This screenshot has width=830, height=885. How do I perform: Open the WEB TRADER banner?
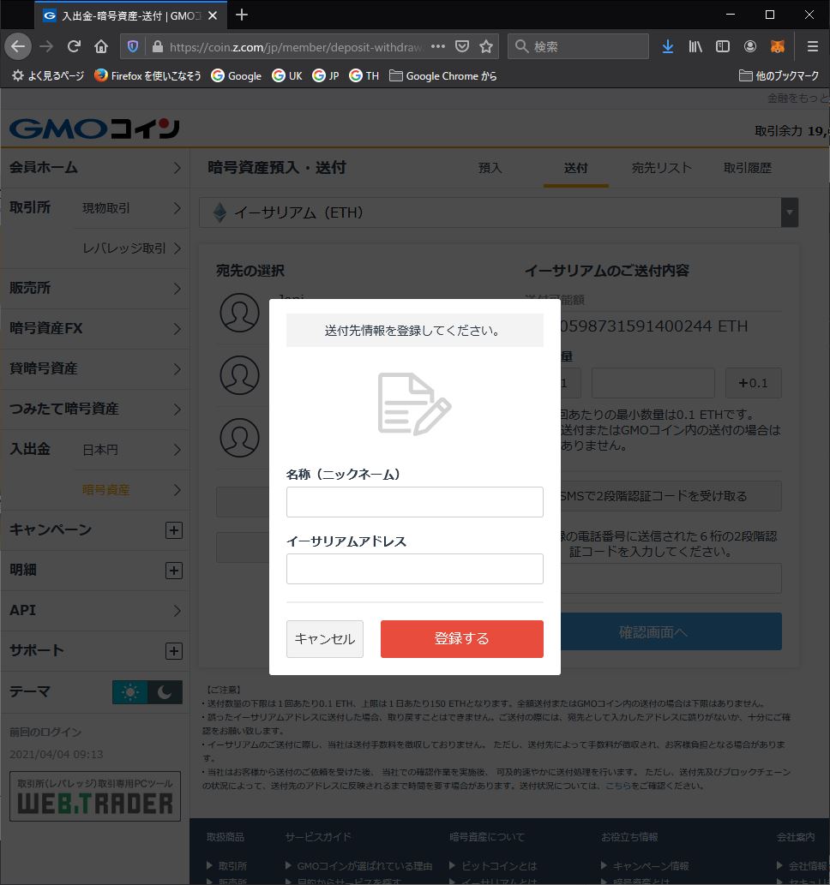[x=95, y=797]
